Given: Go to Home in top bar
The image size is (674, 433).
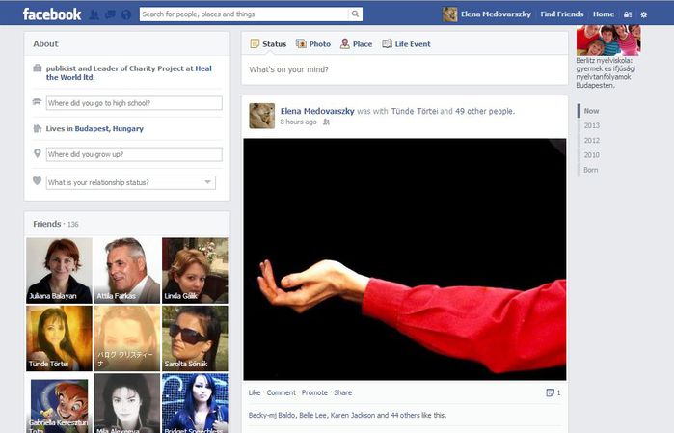Looking at the screenshot, I should 604,14.
